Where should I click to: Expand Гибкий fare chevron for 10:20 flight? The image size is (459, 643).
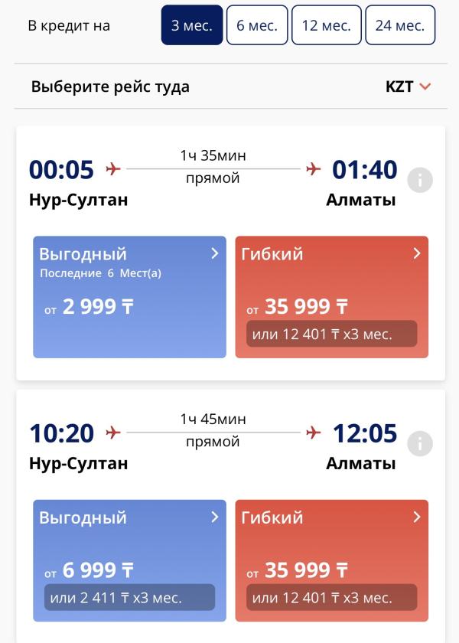point(417,517)
